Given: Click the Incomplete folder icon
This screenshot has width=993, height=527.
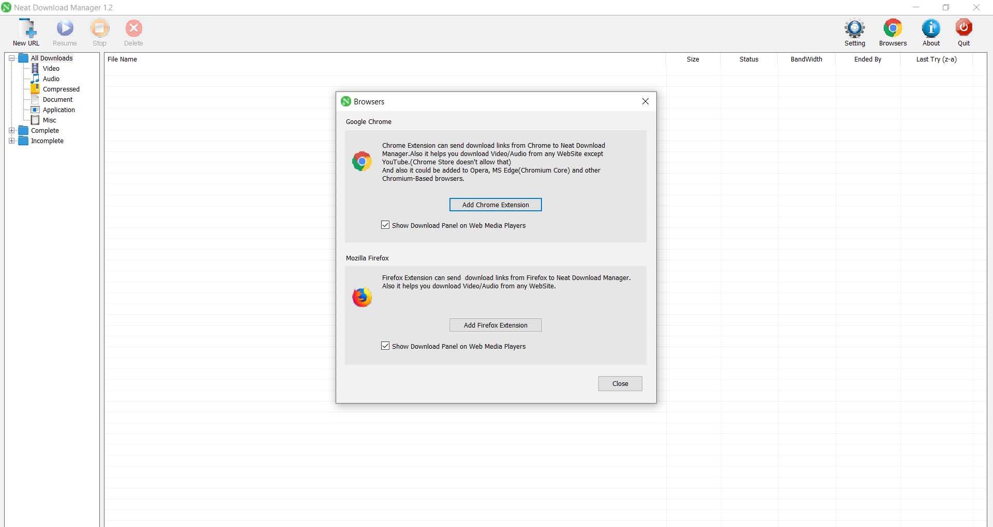Looking at the screenshot, I should click(23, 141).
